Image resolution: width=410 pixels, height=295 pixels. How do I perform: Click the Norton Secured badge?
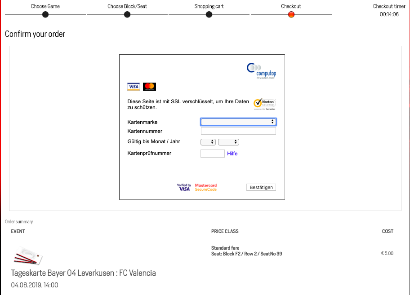[x=265, y=104]
